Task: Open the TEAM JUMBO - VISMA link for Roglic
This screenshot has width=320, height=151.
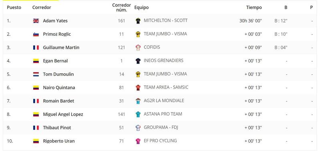Action: pos(165,34)
